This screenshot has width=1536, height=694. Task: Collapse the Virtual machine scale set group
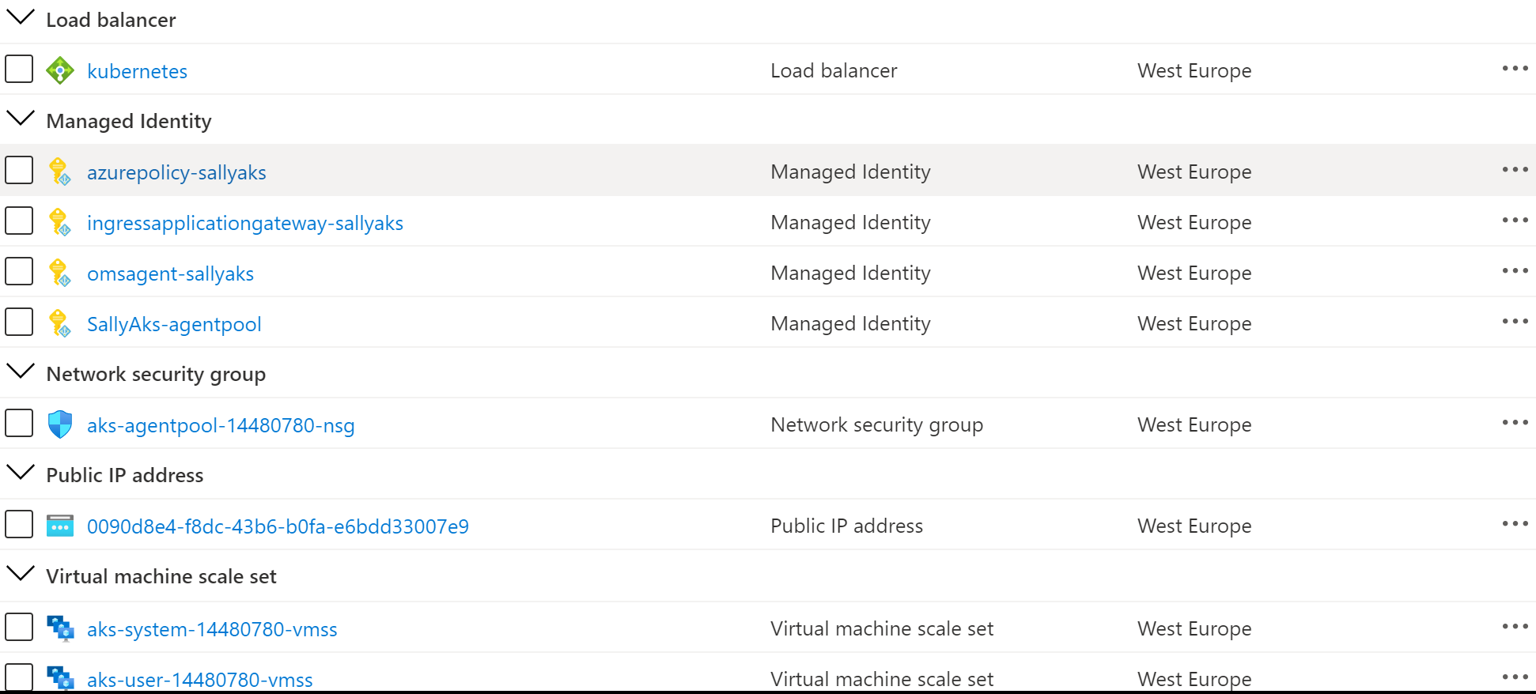coord(20,573)
